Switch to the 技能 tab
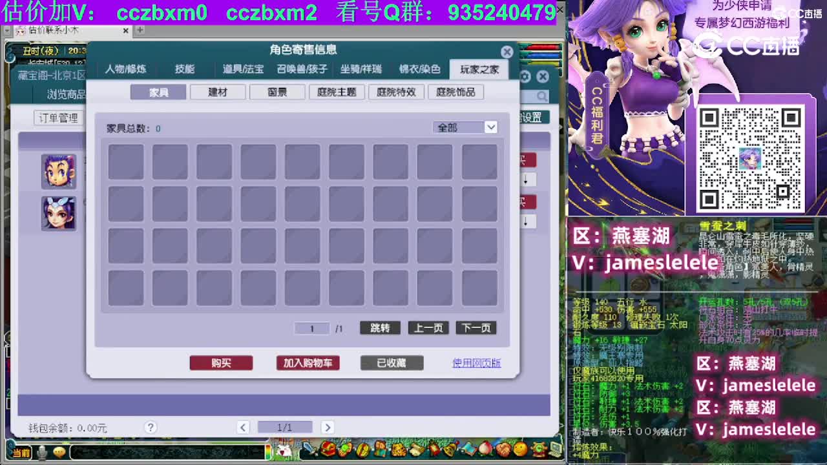This screenshot has height=465, width=827. click(x=185, y=69)
